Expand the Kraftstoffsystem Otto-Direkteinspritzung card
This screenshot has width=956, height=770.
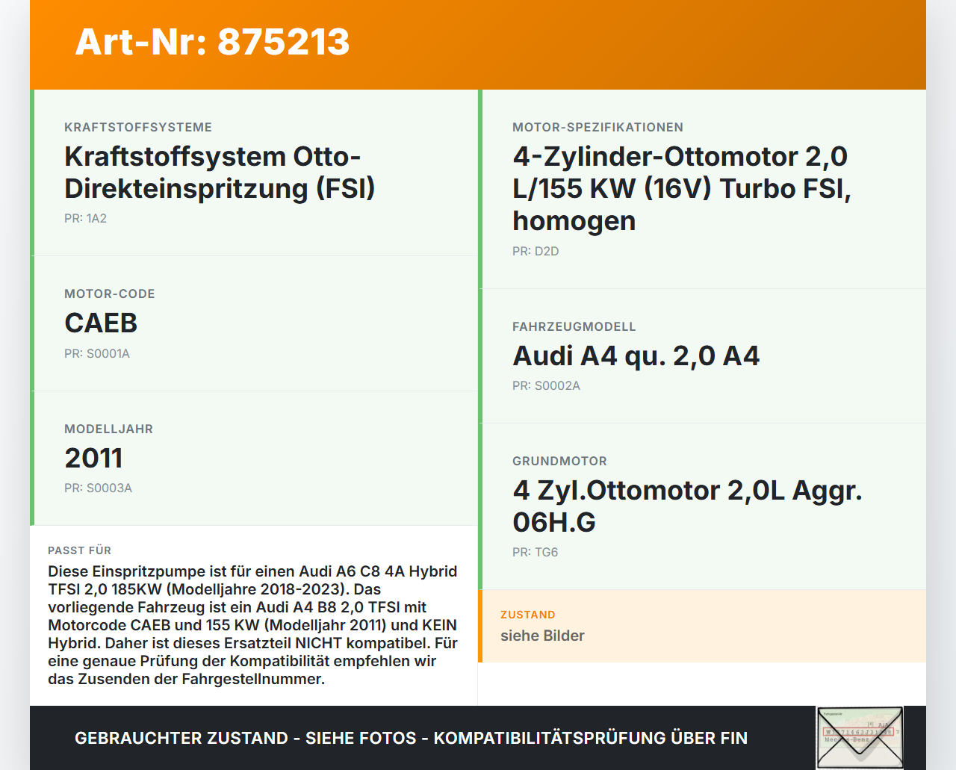(x=254, y=172)
